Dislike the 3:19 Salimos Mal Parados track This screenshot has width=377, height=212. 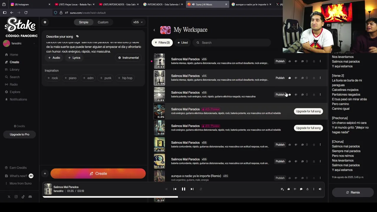[x=296, y=78]
